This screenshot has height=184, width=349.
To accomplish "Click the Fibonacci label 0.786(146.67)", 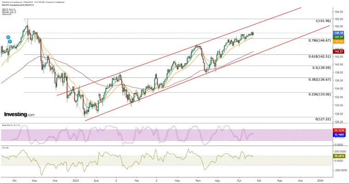I will point(320,41).
